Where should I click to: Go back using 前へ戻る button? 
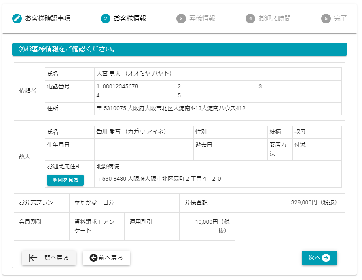(106, 258)
